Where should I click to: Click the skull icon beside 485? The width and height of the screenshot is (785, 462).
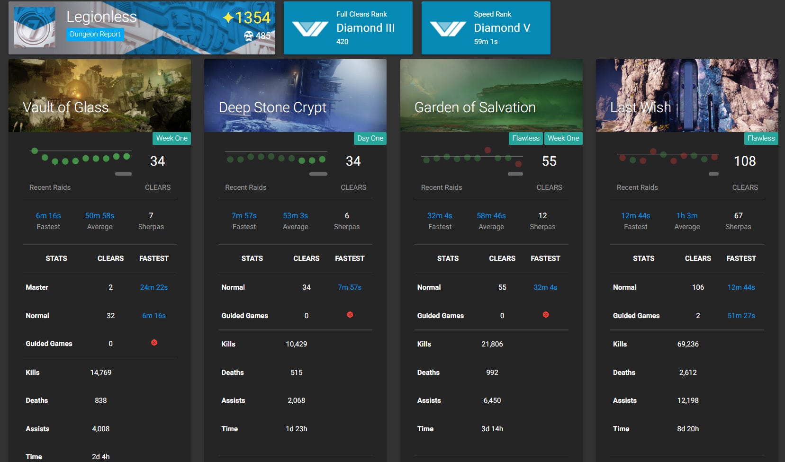249,36
